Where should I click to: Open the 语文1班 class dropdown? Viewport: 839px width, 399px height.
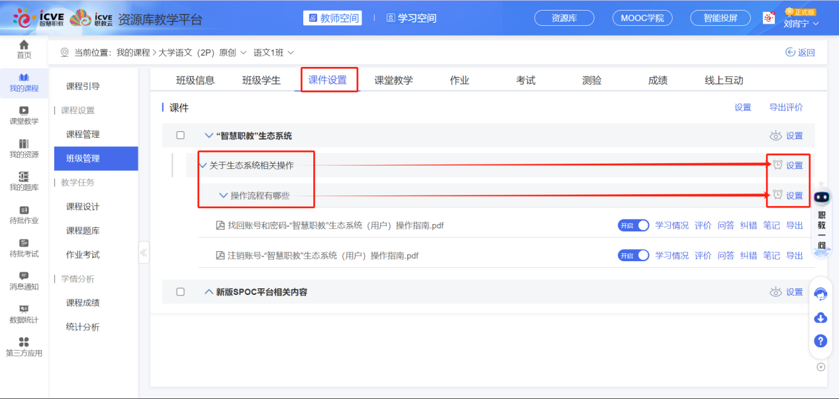click(x=273, y=52)
